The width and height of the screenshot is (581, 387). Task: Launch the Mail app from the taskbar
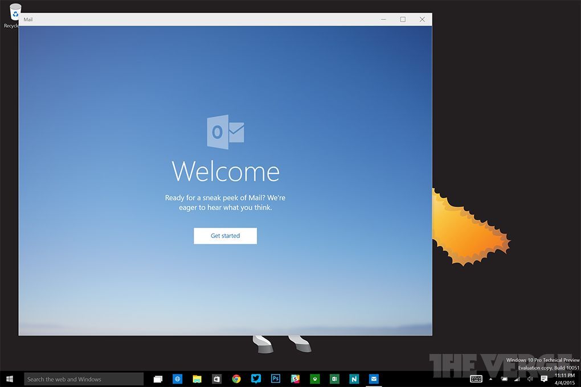coord(374,378)
